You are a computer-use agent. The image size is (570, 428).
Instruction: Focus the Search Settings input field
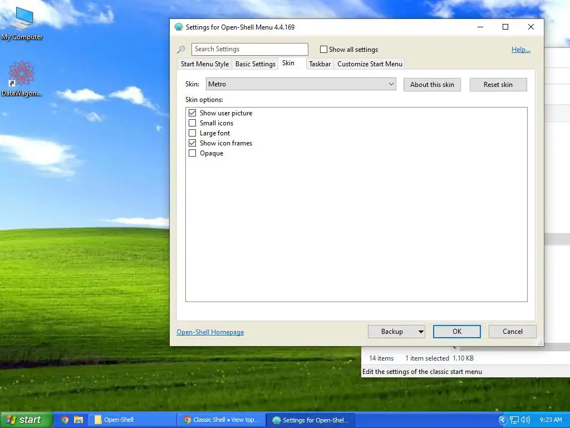250,49
